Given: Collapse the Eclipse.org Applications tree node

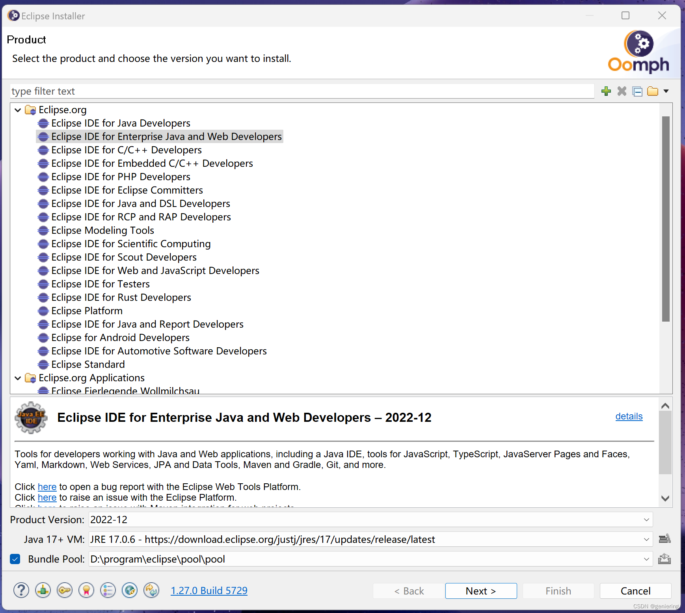Looking at the screenshot, I should (18, 378).
